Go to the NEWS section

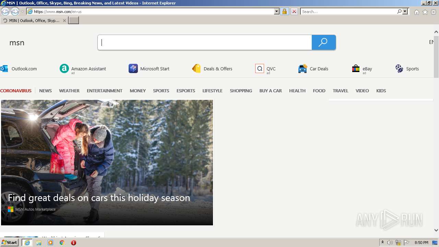45,91
